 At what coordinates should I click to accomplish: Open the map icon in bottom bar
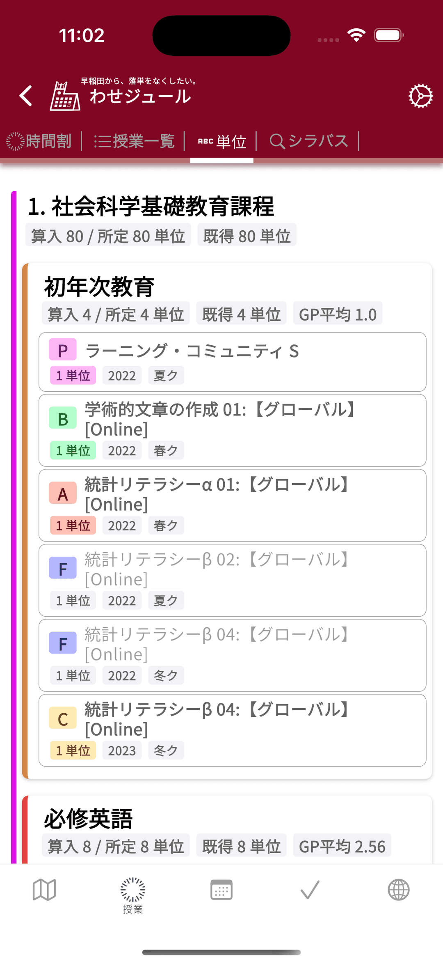44,890
